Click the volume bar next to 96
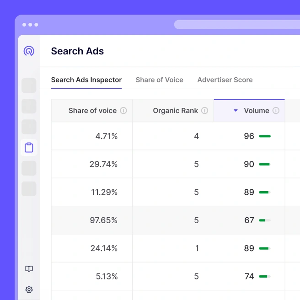 265,136
